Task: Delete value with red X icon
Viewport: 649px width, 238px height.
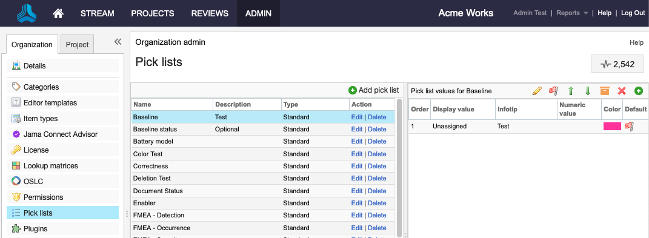Action: (622, 91)
